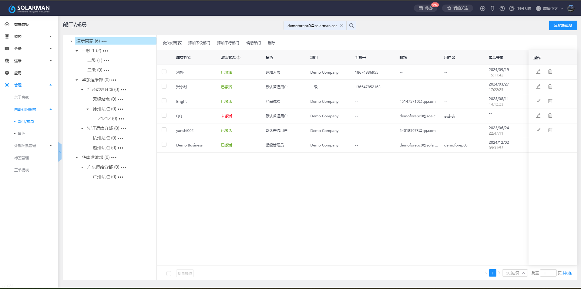
Task: Click the plus circle icon in header
Action: click(x=482, y=8)
